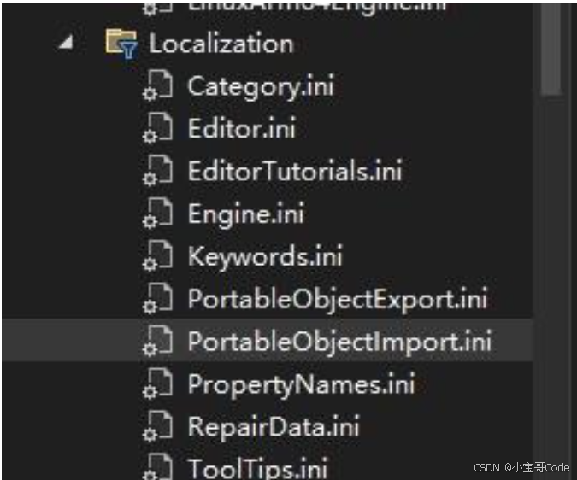577x480 pixels.
Task: Click the Category.ini file icon
Action: pyautogui.click(x=157, y=85)
